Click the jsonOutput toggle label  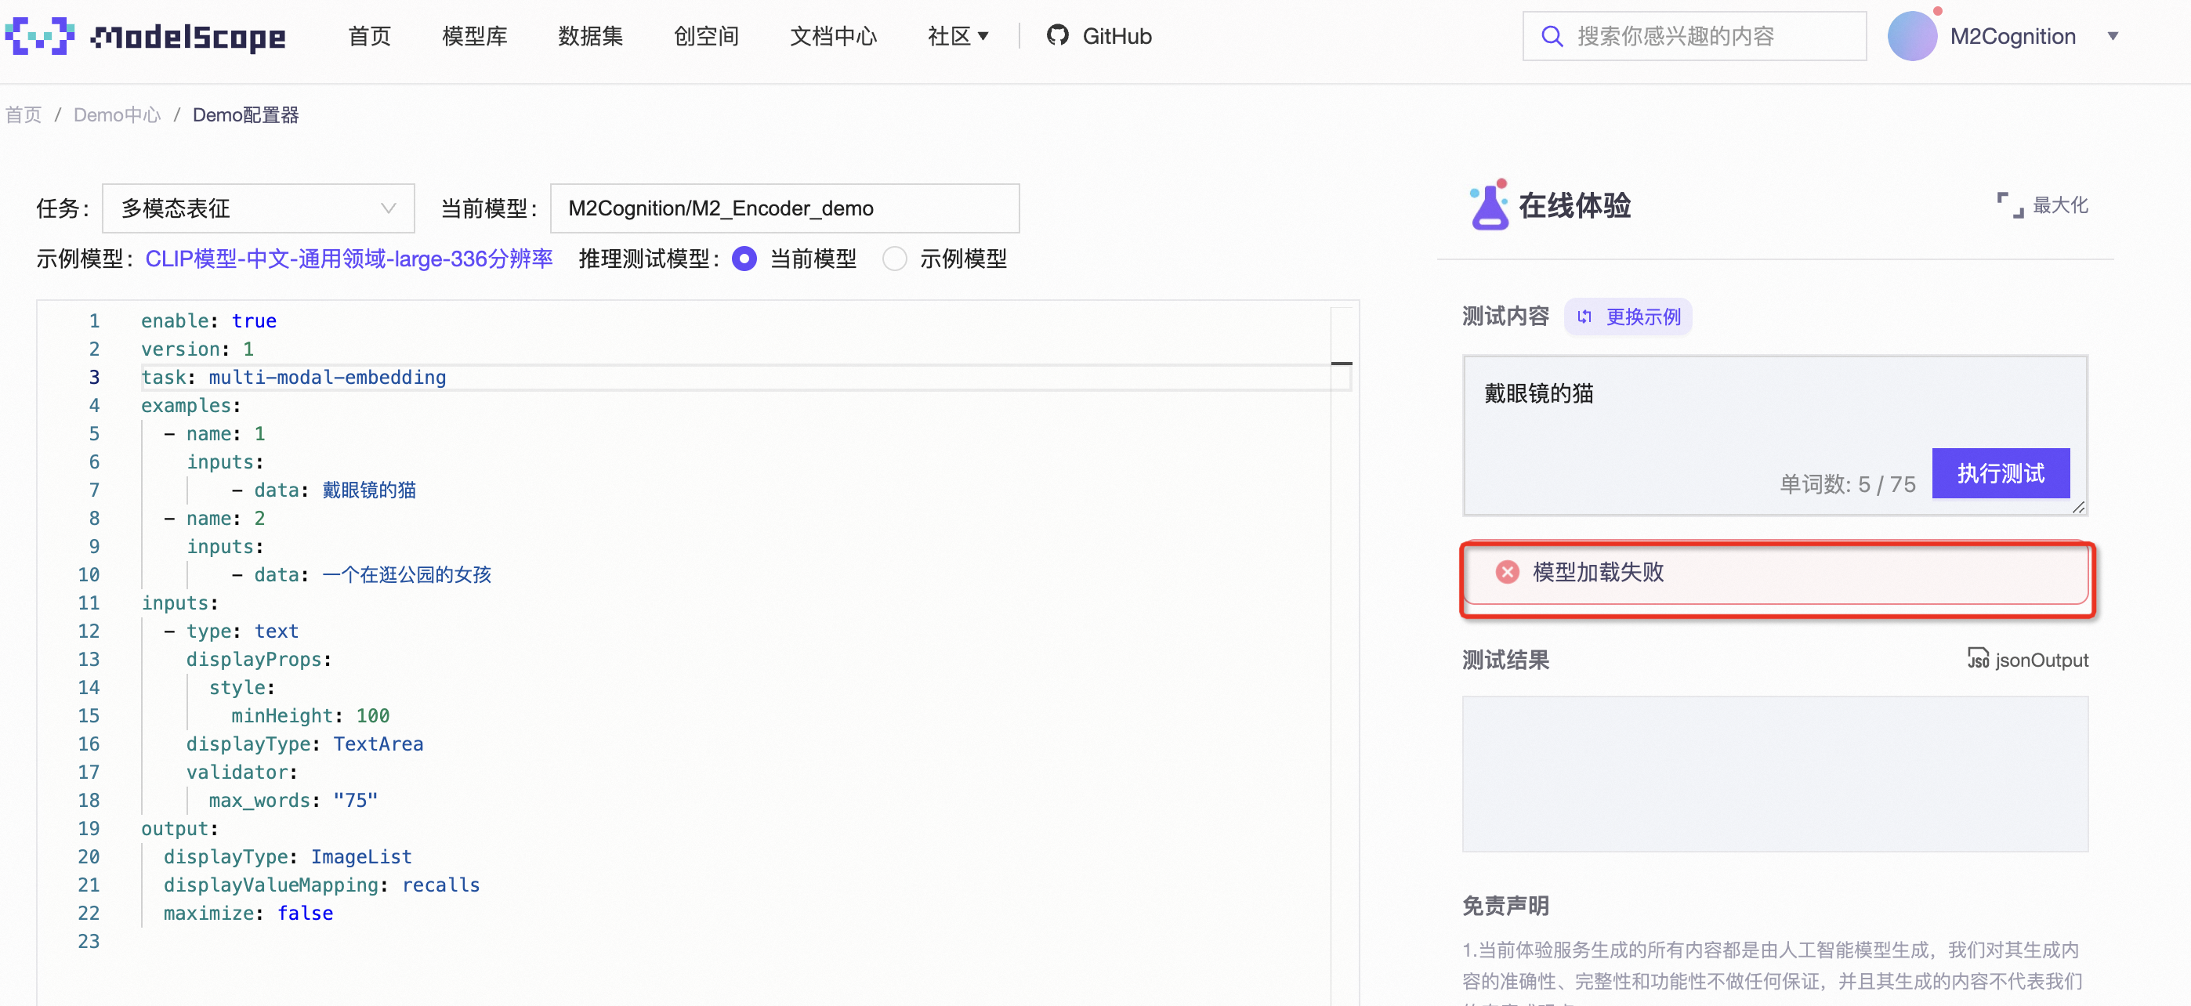click(2041, 659)
